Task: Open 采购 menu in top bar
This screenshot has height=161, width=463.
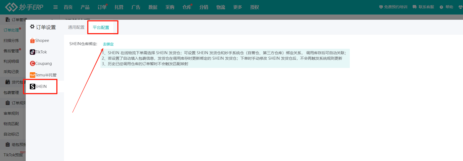Action: [170, 7]
